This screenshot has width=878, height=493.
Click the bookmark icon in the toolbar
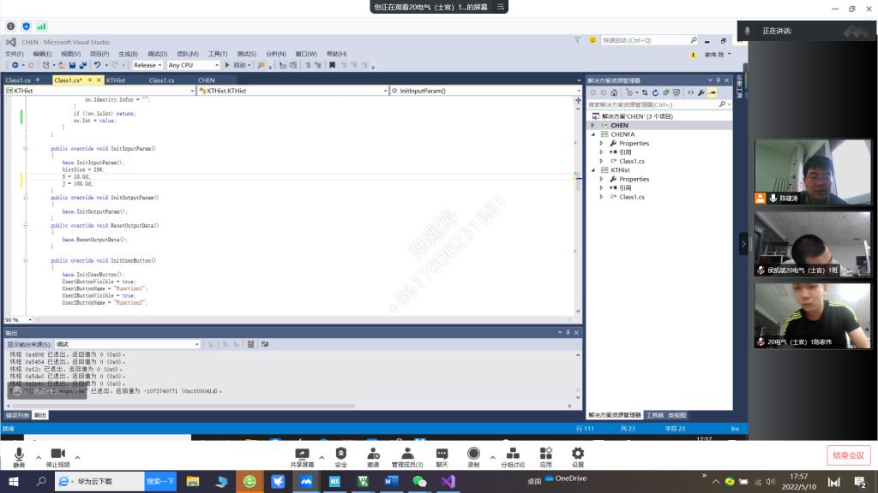click(x=262, y=65)
